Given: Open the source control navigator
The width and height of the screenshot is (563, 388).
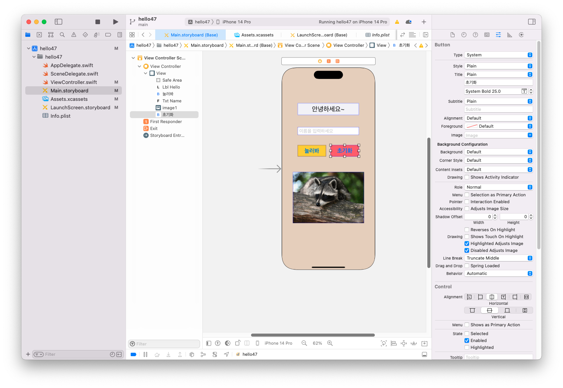Looking at the screenshot, I should click(39, 35).
